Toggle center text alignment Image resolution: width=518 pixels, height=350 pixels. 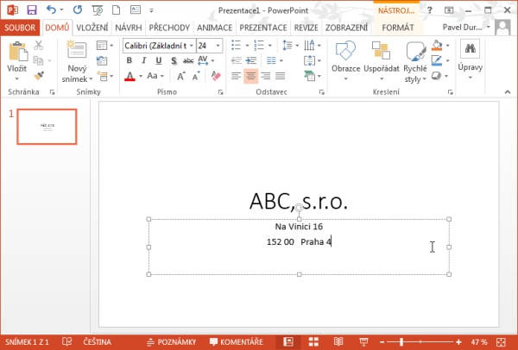(x=250, y=76)
